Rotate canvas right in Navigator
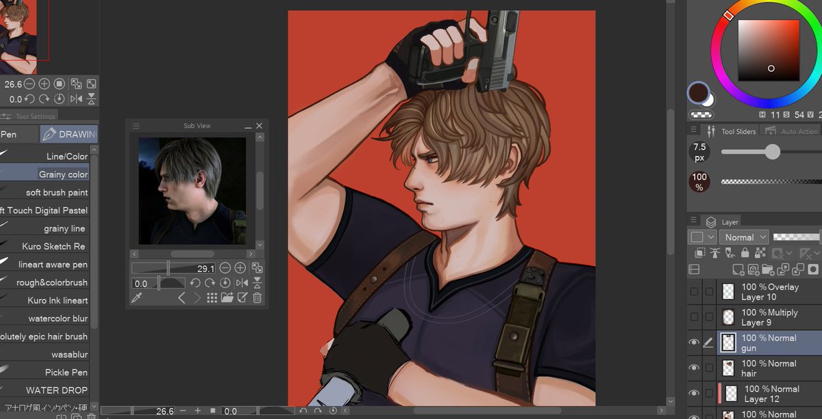822x419 pixels. (x=43, y=99)
